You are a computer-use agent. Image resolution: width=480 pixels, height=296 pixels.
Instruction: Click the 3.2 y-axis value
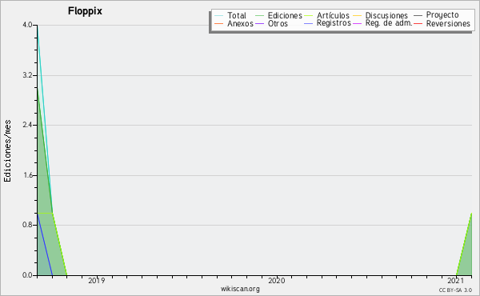[27, 75]
